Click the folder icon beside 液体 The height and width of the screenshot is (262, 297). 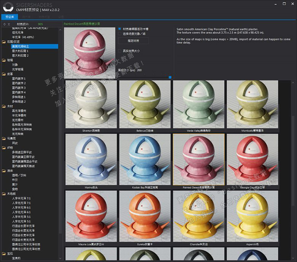(x=4, y=171)
